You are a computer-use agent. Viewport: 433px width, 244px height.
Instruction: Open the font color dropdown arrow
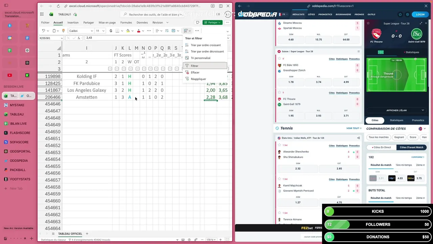[143, 31]
